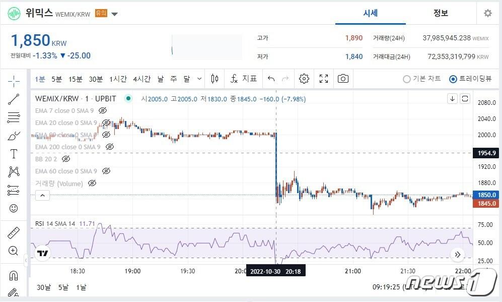Select the 1분 interval
Image resolution: width=502 pixels, height=302 pixels.
click(40, 79)
